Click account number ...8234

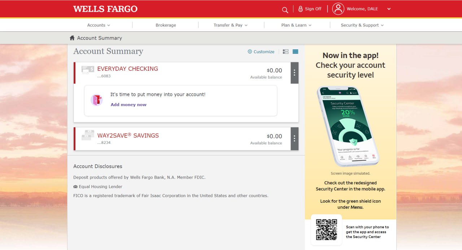(x=104, y=142)
